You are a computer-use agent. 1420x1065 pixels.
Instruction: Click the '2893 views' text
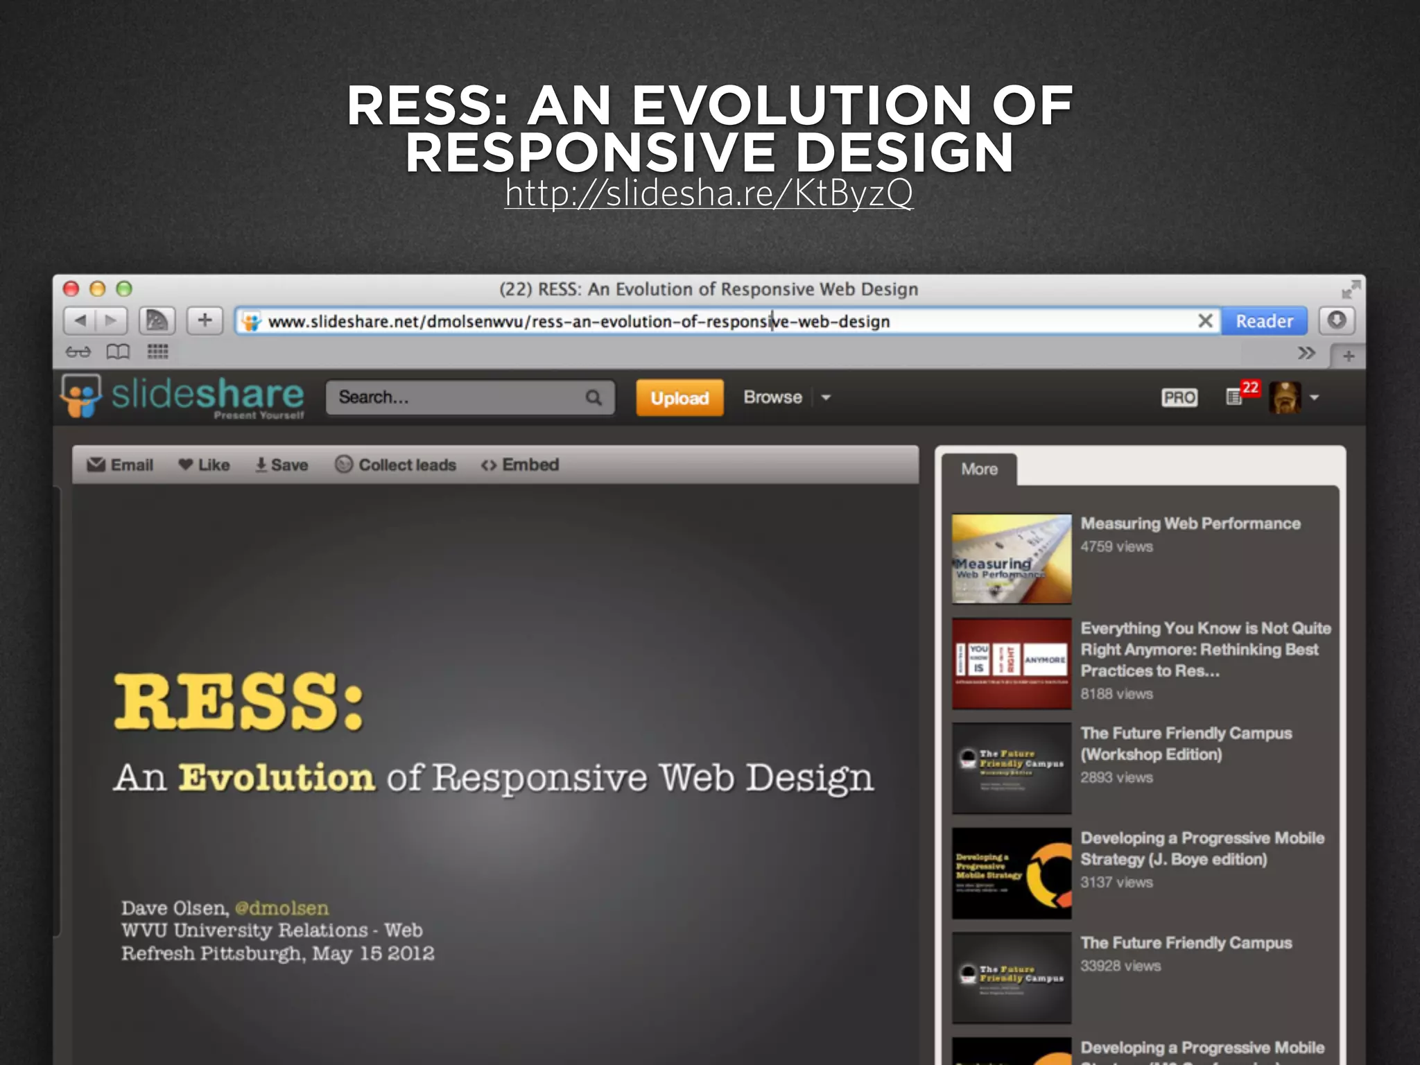coord(1116,777)
